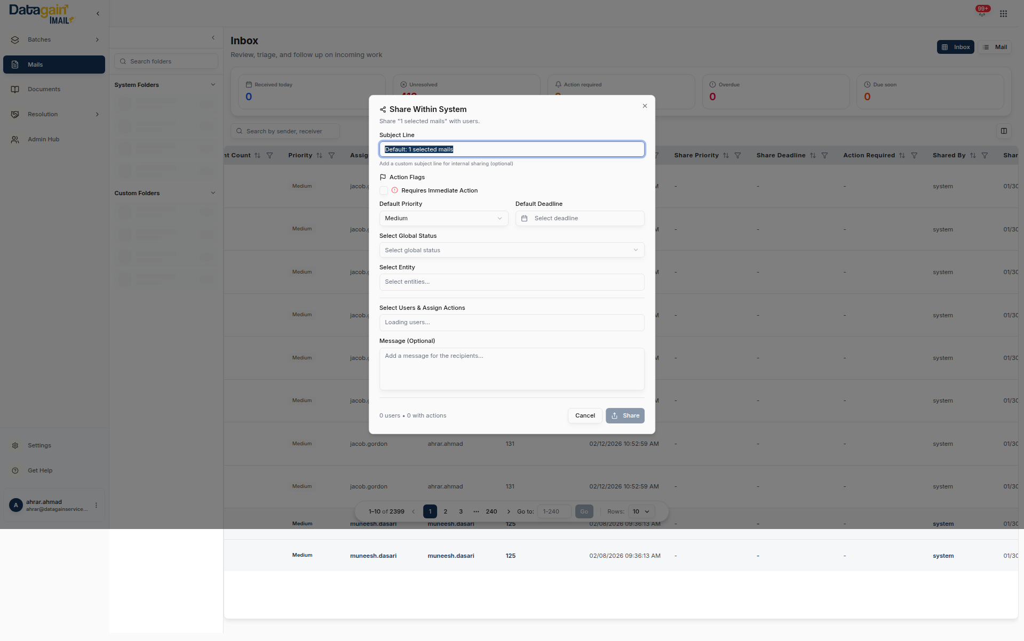Click the user account options kebab icon
Screen dimensions: 1024x641
[x=96, y=505]
